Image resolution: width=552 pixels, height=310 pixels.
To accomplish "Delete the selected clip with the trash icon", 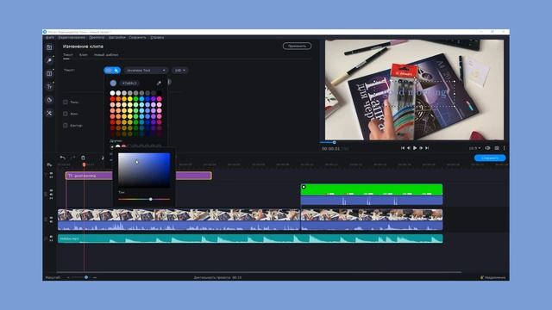I will coord(83,158).
